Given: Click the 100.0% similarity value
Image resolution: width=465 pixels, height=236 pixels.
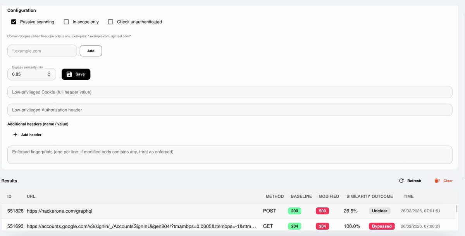Looking at the screenshot, I should 352,226.
